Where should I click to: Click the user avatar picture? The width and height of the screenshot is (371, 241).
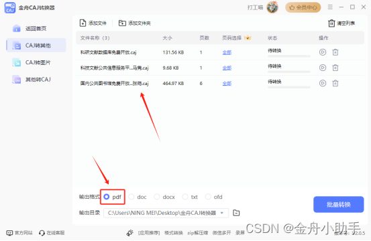pyautogui.click(x=272, y=7)
